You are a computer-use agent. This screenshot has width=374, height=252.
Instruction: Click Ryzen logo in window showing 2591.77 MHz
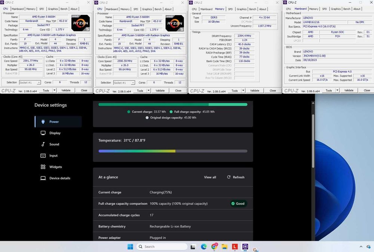coord(81,23)
